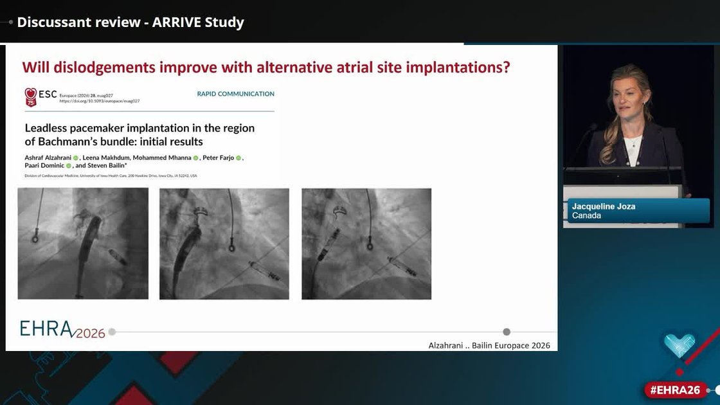Click the #EHRA26 hashtag badge
This screenshot has width=720, height=405.
tap(674, 390)
